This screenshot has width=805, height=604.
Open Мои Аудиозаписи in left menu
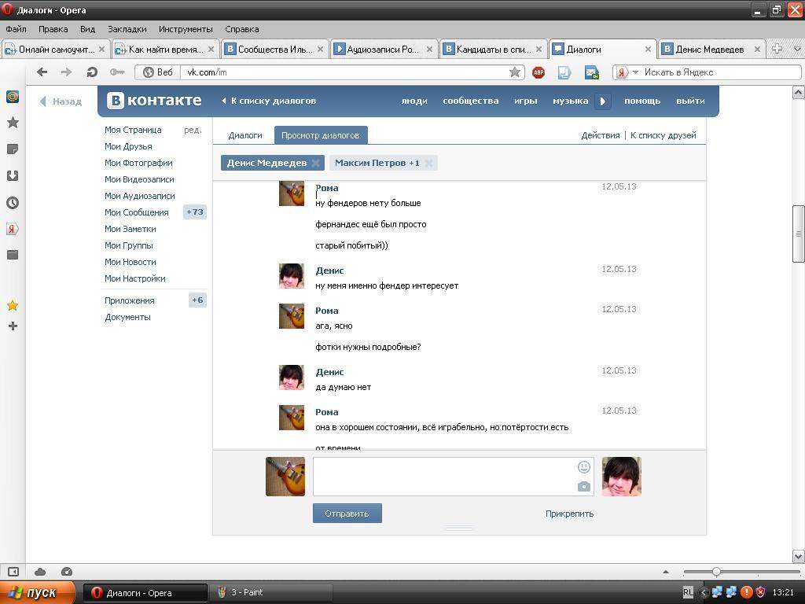tap(140, 196)
